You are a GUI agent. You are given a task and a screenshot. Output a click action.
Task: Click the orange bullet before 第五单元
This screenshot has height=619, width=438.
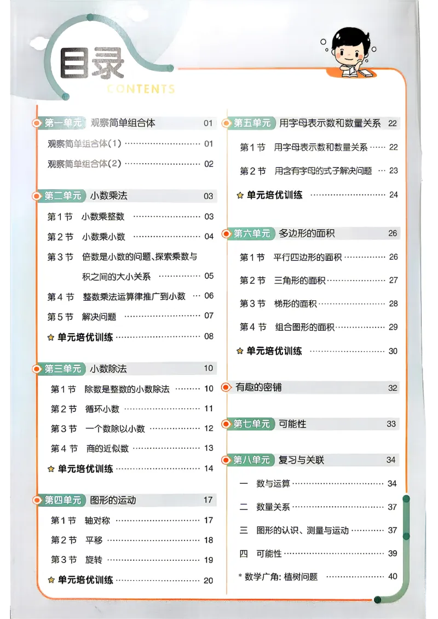click(x=227, y=123)
